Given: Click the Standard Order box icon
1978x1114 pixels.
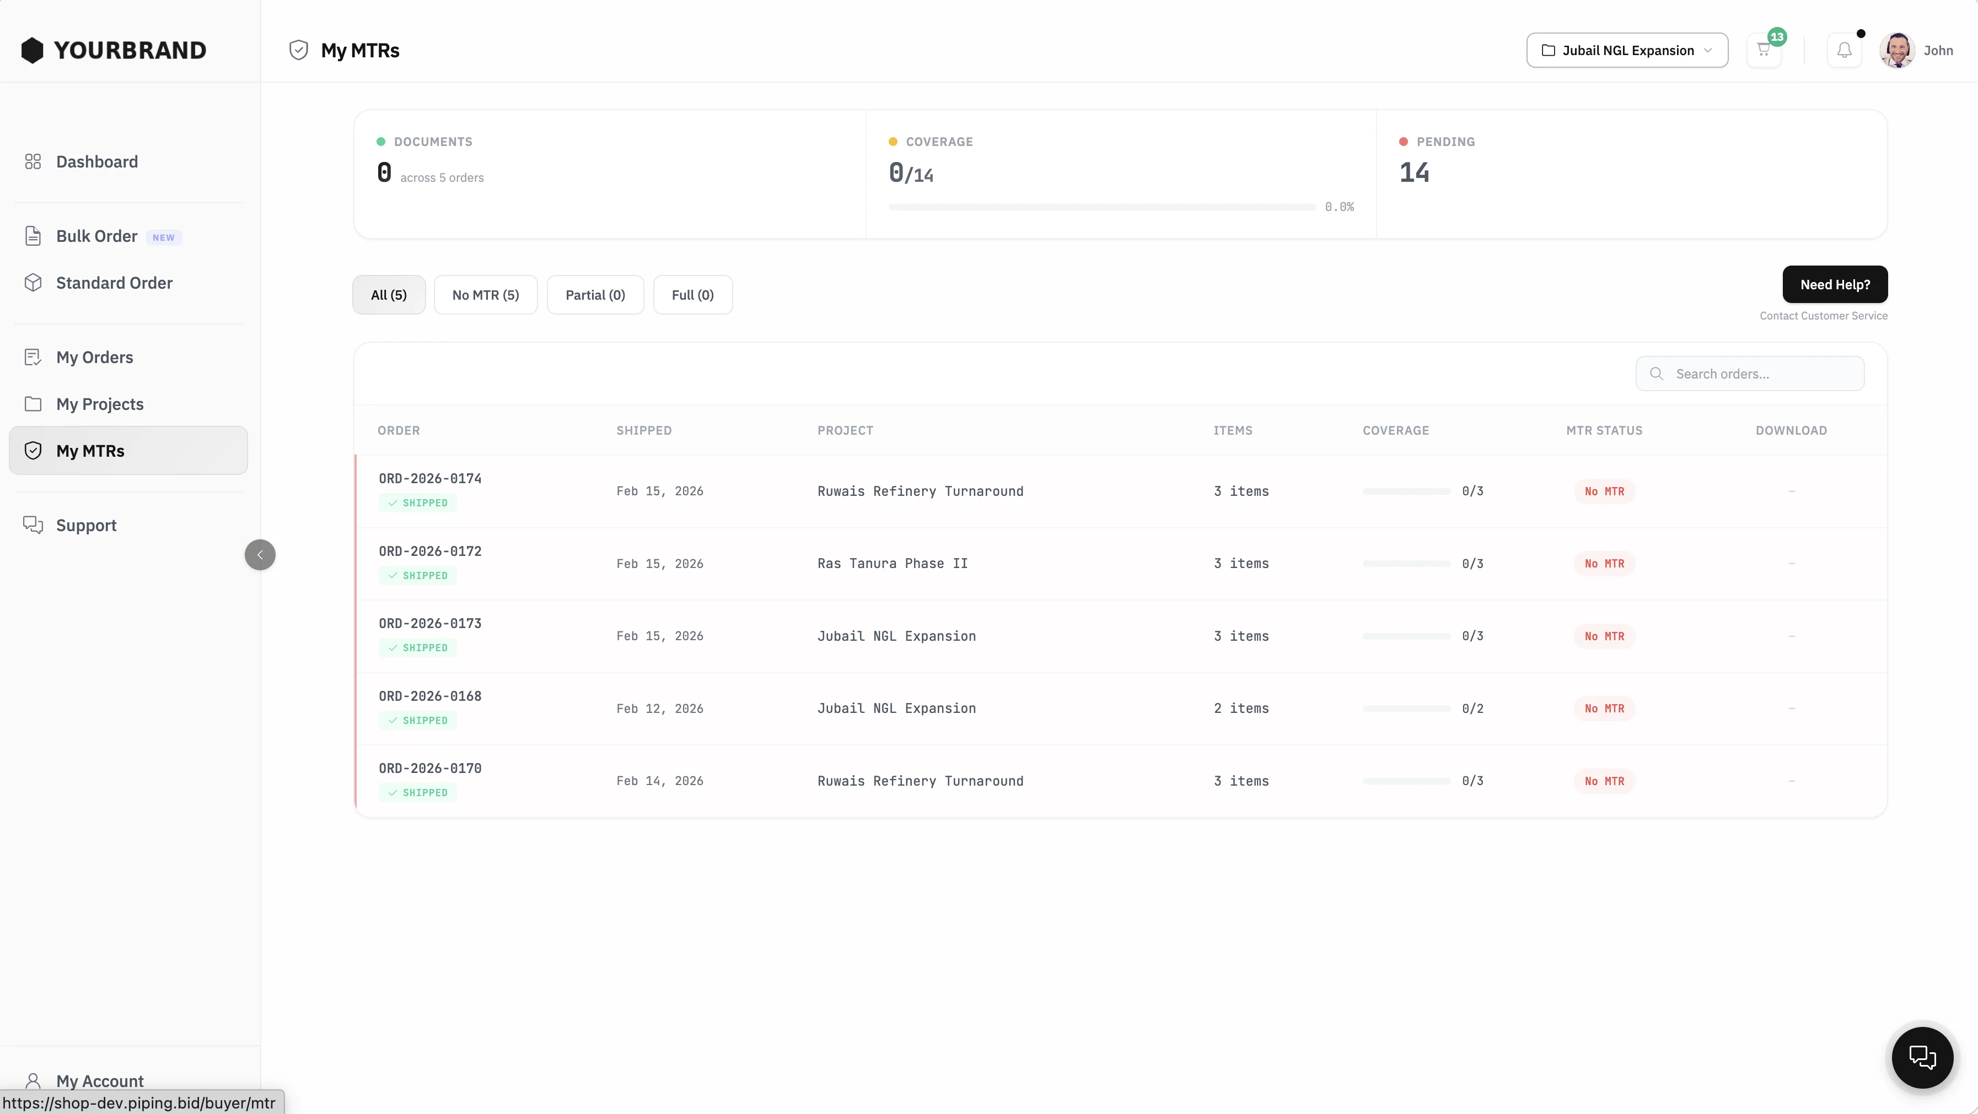Looking at the screenshot, I should 32,283.
